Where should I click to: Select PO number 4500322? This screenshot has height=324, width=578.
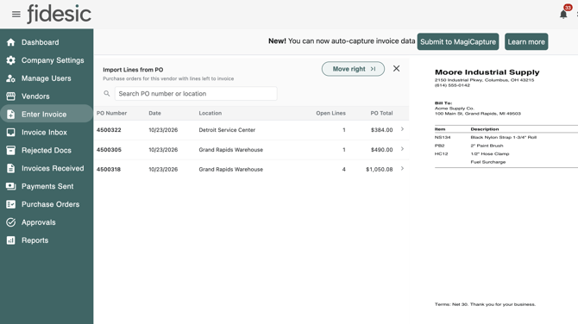tap(109, 130)
